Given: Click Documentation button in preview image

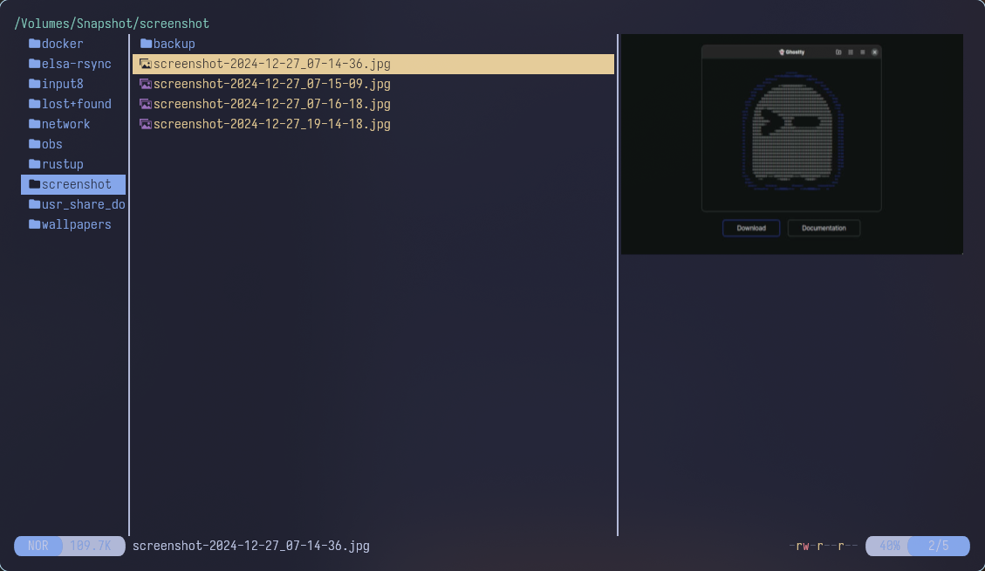Looking at the screenshot, I should click(824, 228).
